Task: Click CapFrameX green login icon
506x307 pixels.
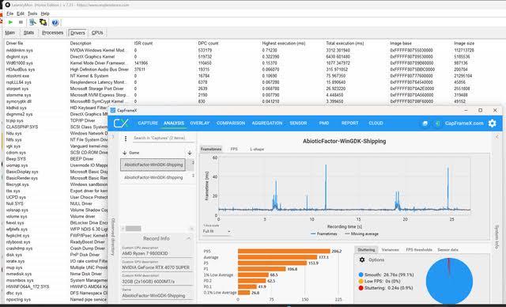Action: pyautogui.click(x=437, y=123)
